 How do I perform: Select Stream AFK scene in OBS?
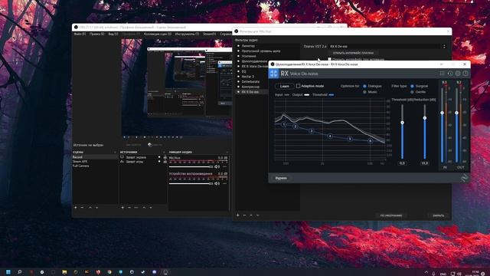click(80, 162)
